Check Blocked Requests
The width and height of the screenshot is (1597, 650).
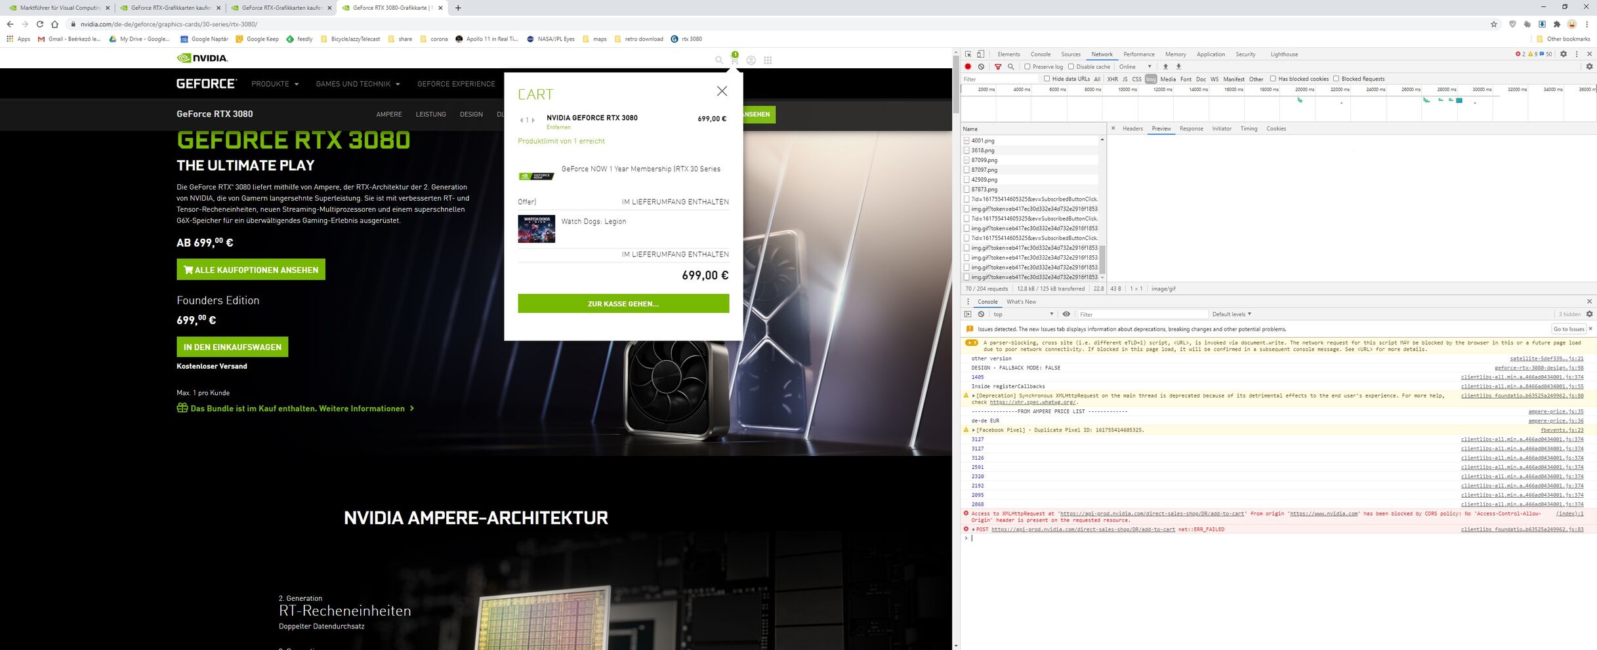tap(1336, 79)
